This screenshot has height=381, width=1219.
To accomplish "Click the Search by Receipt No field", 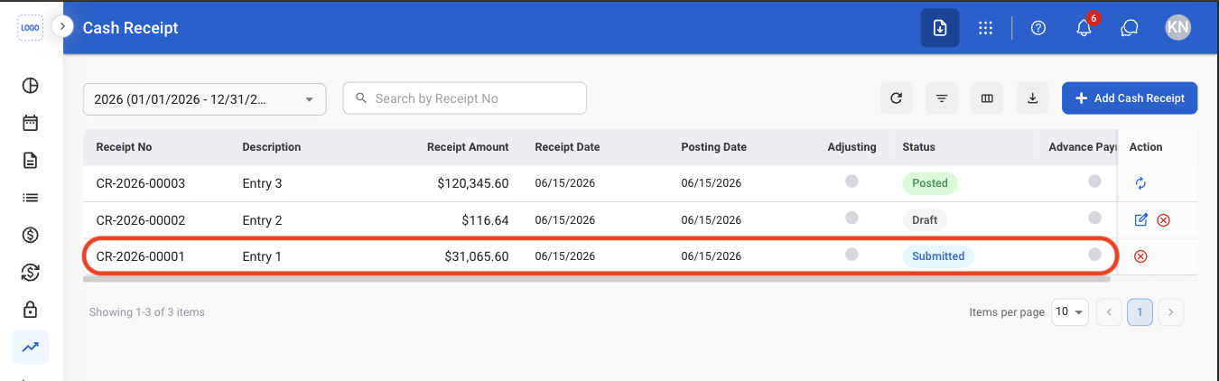I will click(465, 98).
